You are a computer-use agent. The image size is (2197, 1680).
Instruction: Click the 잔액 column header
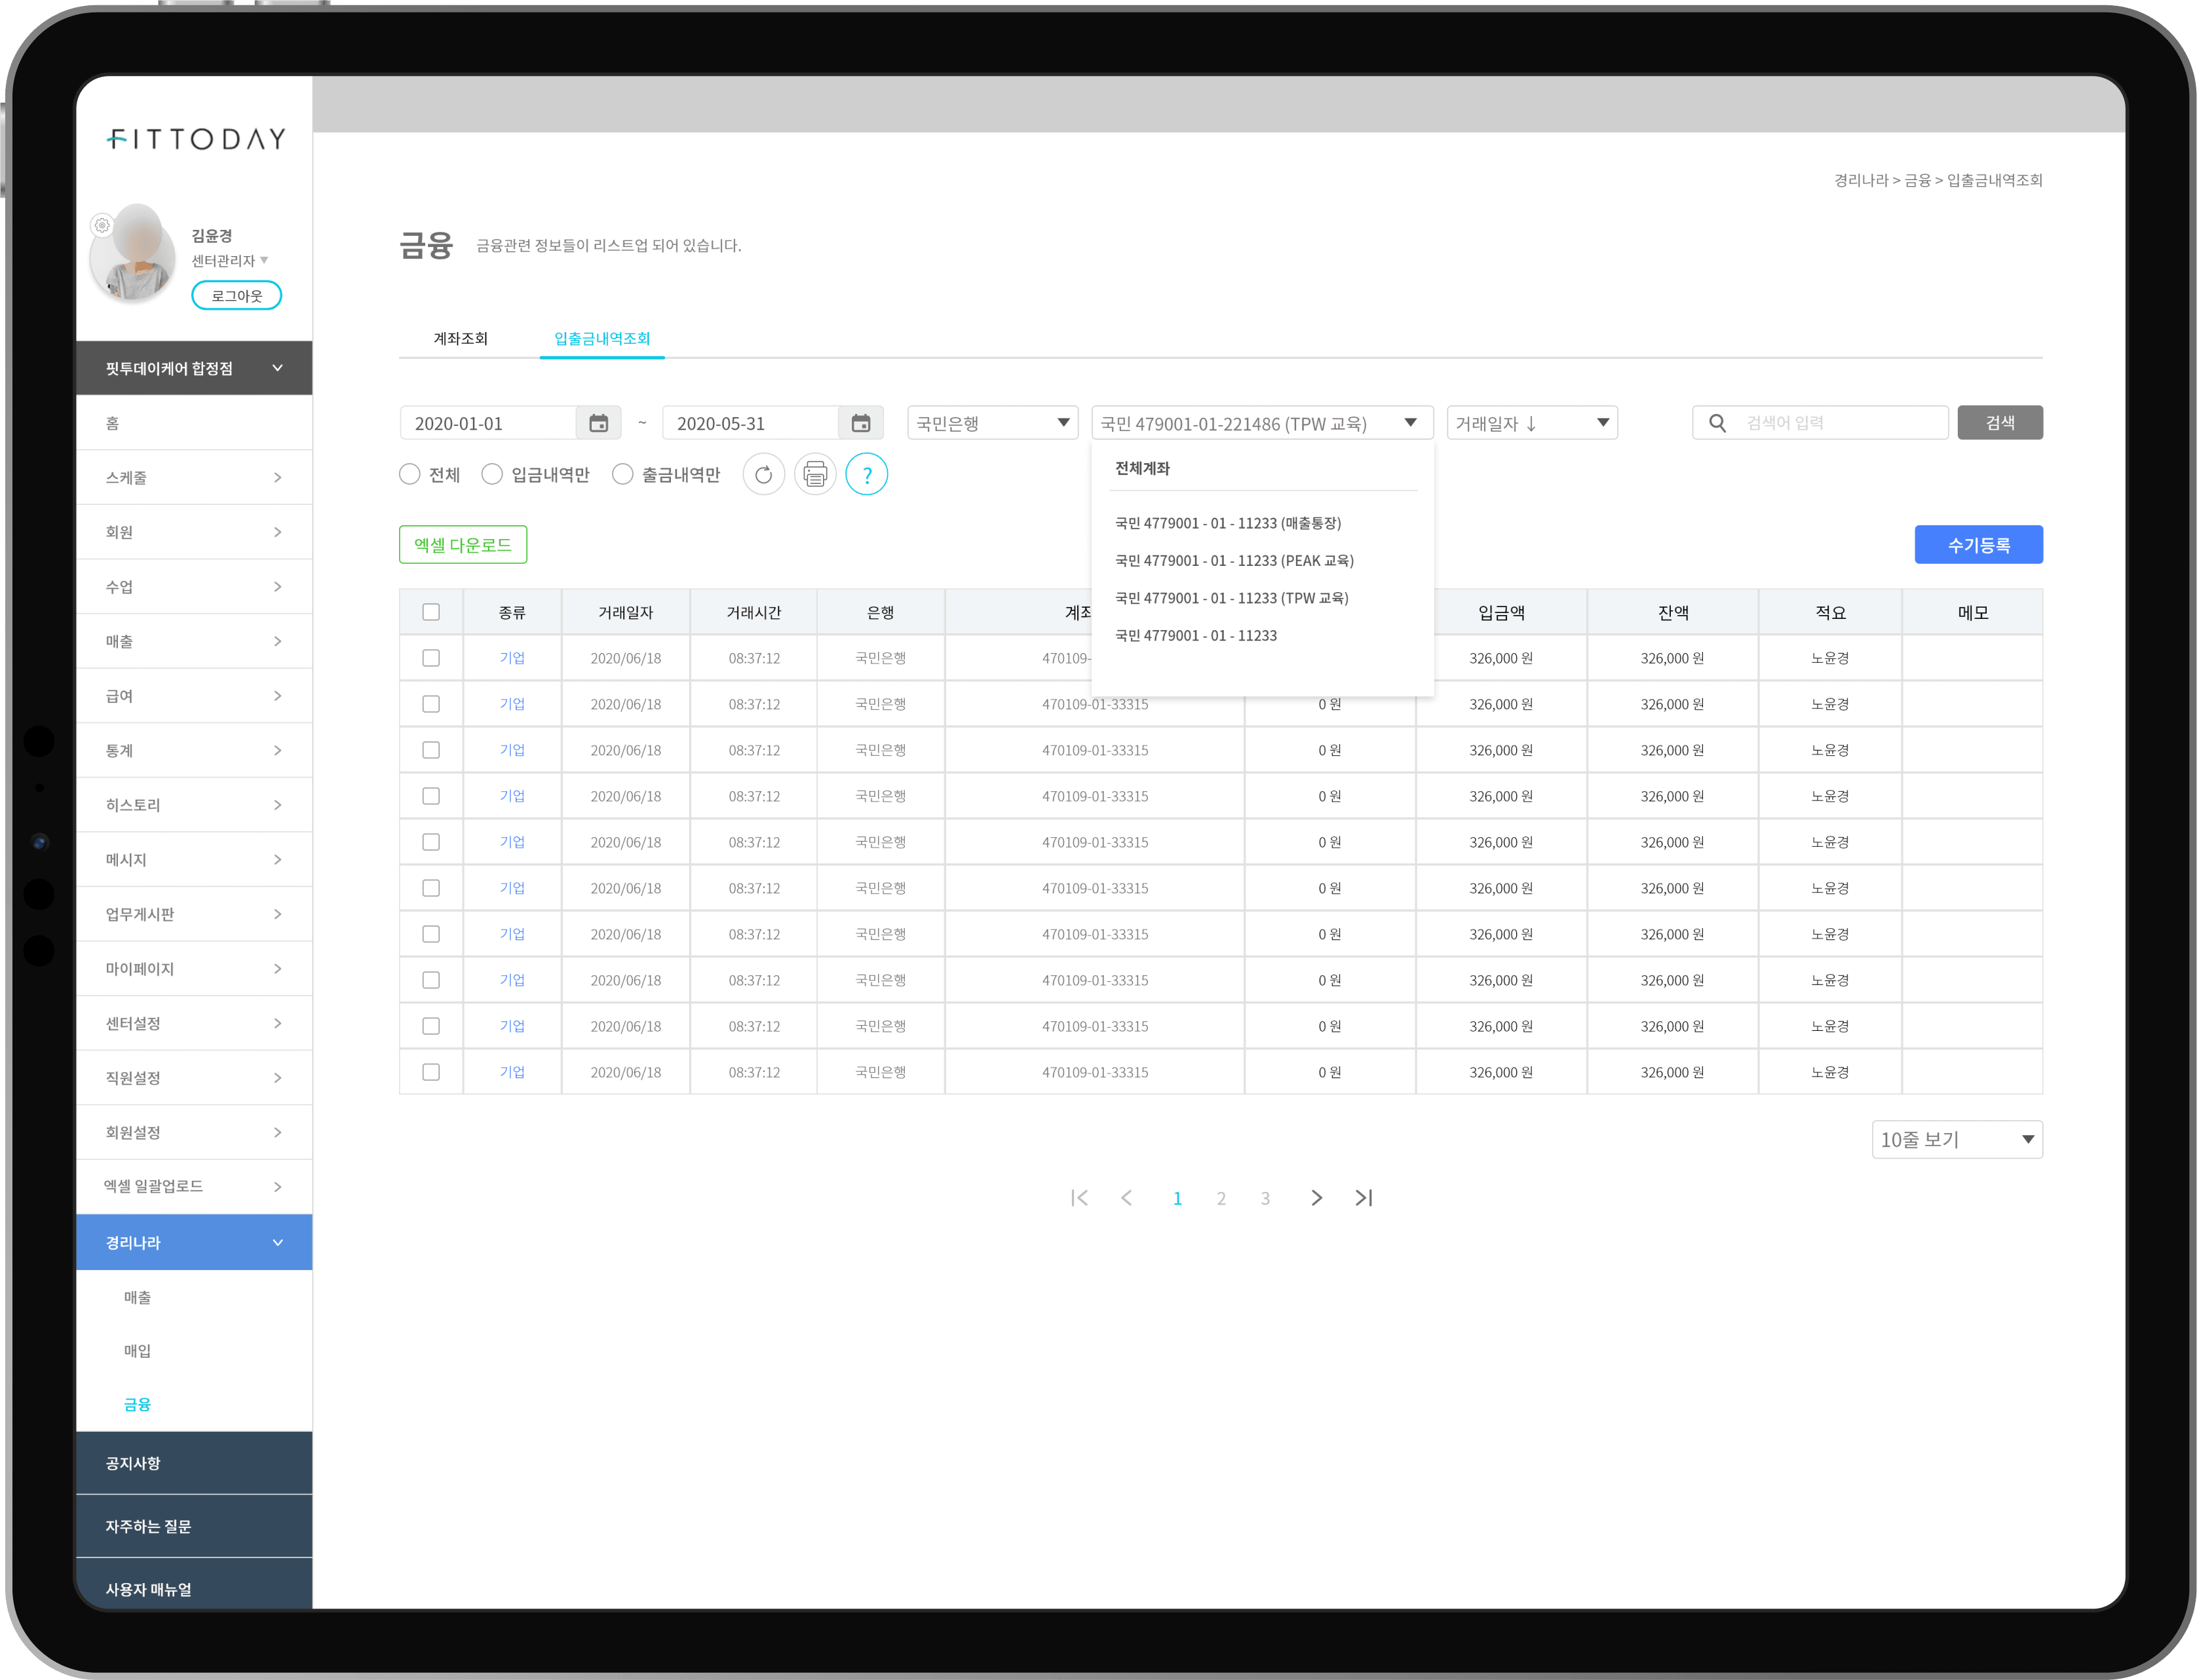coord(1673,612)
